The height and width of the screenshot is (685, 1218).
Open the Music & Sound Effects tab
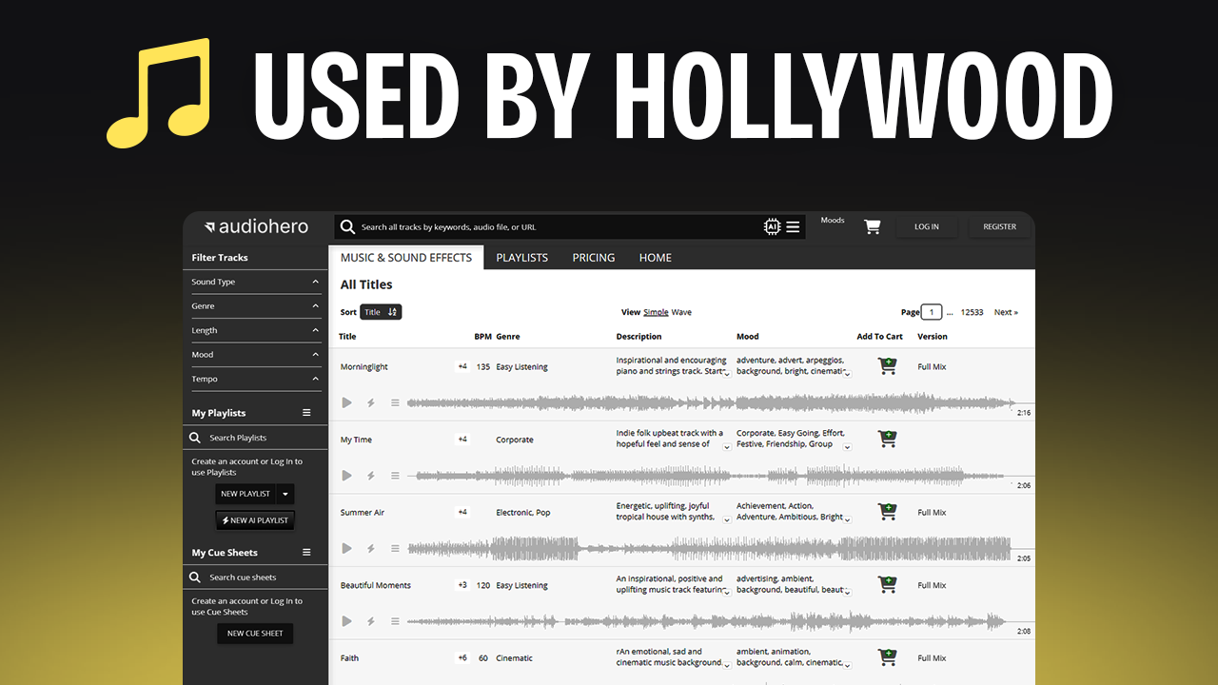(406, 258)
